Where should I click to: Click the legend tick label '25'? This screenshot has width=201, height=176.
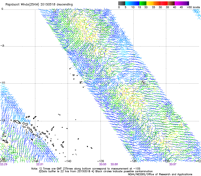[153, 7]
